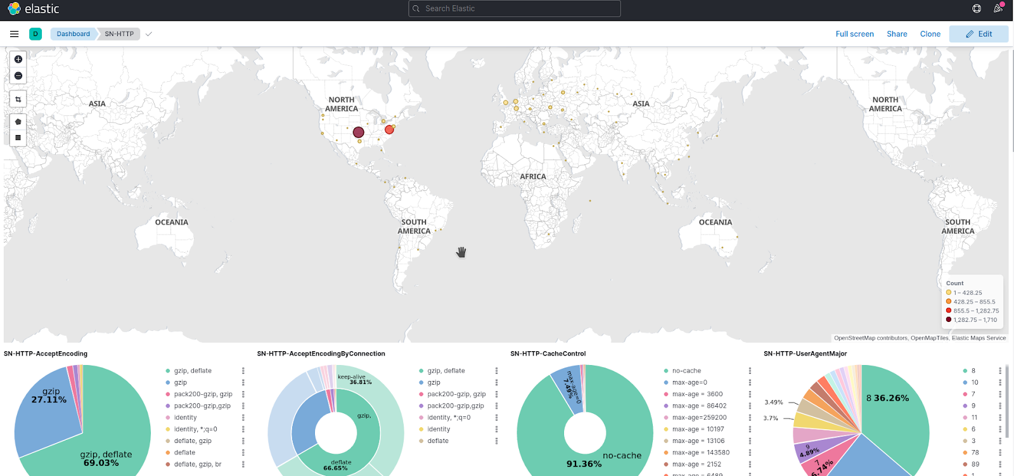Go to the Dashboard breadcrumb
1014x476 pixels.
pos(73,34)
